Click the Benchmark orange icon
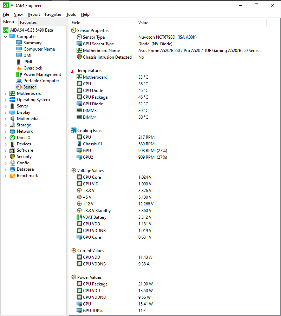Viewport: 281px width, 316px height. pos(12,176)
